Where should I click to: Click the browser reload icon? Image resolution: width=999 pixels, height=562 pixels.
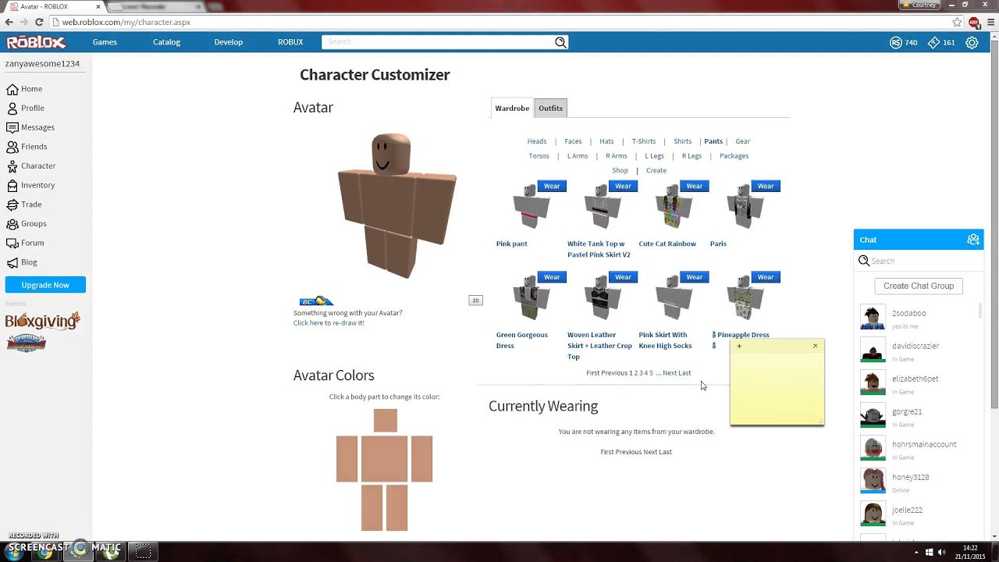point(39,22)
